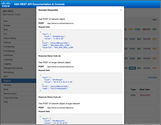Image resolution: width=161 pixels, height=125 pixels.
Task: Click the first JSON request data block
Action: pos(80,41)
